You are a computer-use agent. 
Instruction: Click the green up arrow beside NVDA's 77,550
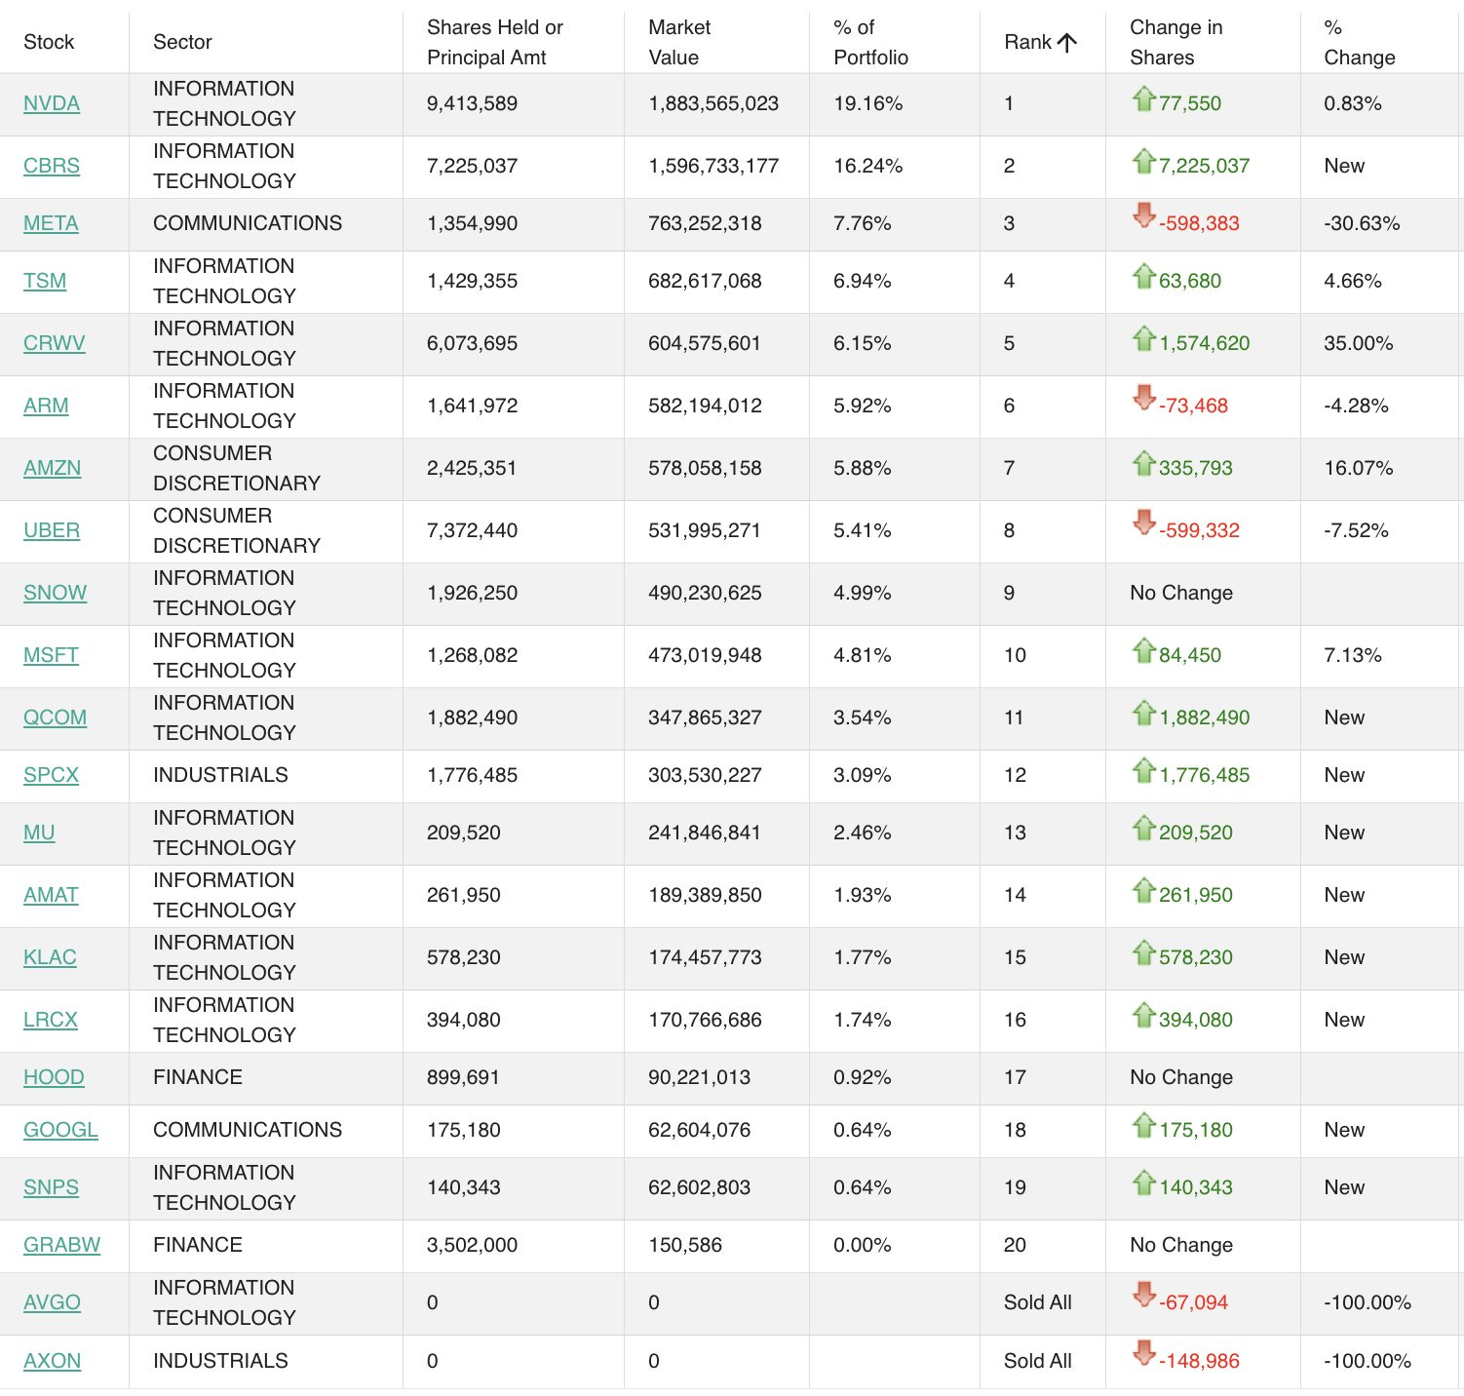1143,98
